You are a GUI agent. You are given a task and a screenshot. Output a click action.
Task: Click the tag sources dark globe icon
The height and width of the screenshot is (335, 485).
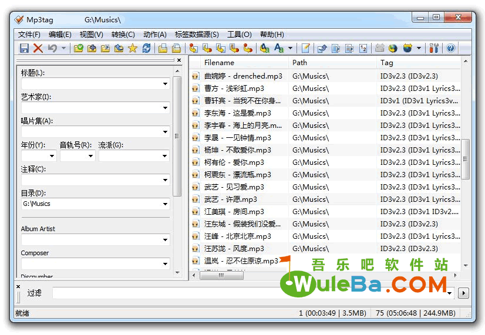(x=407, y=48)
